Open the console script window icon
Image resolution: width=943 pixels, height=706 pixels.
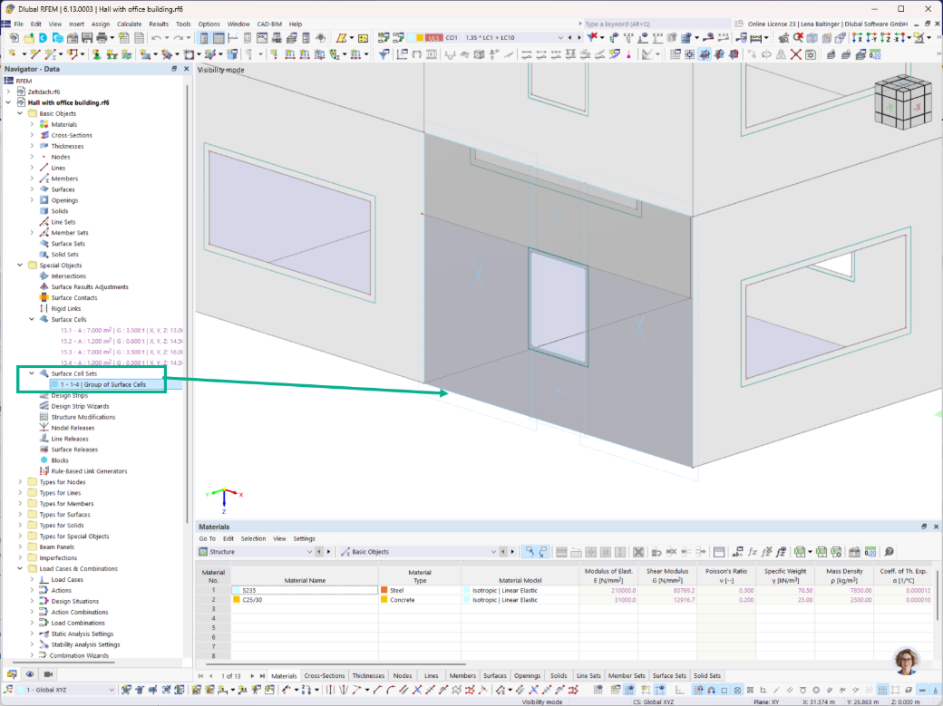pos(262,38)
